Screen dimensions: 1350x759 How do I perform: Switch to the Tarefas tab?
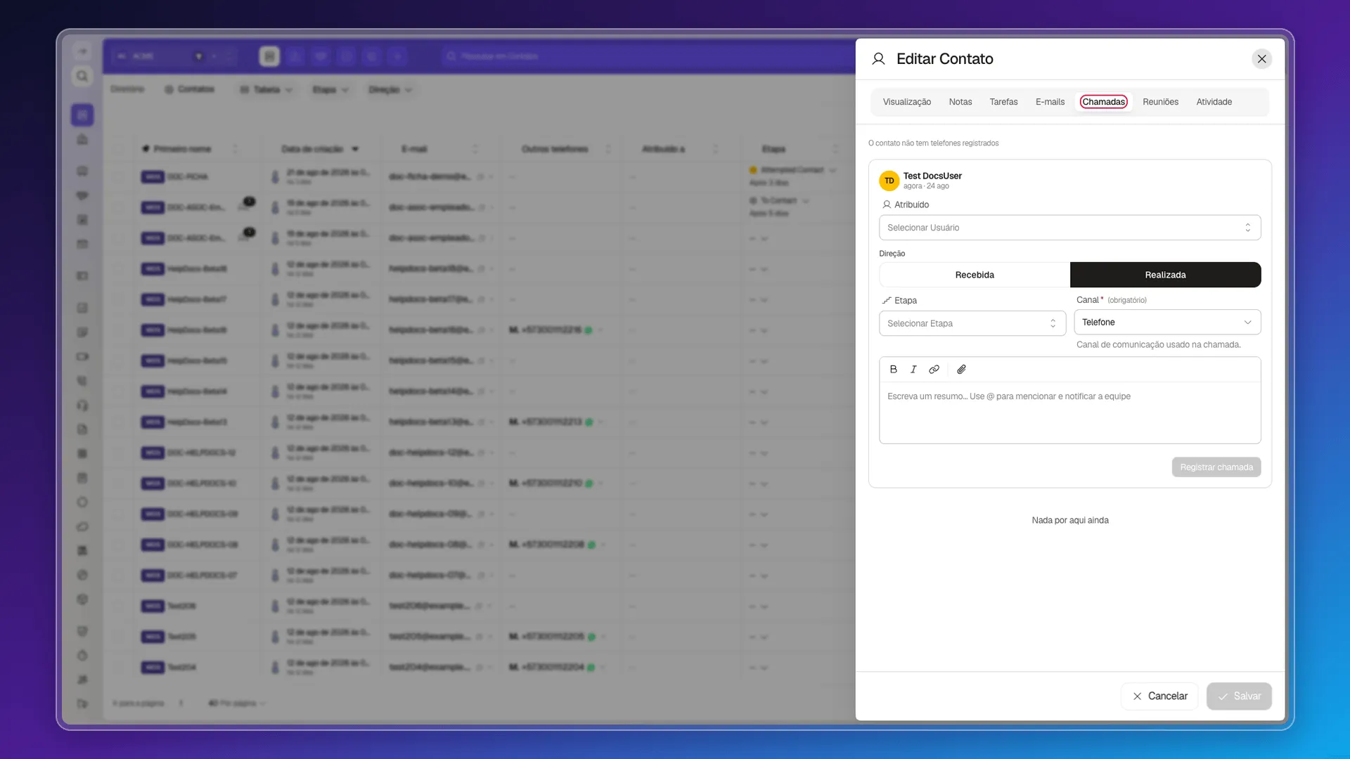(x=1003, y=102)
